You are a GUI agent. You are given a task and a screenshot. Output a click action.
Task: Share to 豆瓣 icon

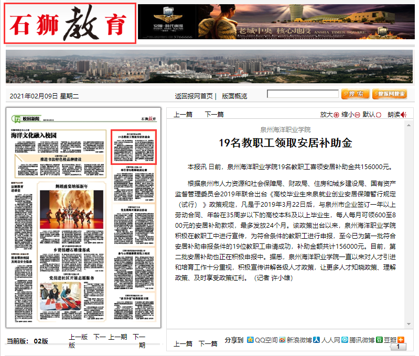click(x=379, y=340)
